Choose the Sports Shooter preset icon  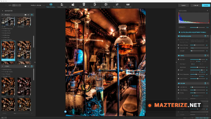click(x=106, y=5)
